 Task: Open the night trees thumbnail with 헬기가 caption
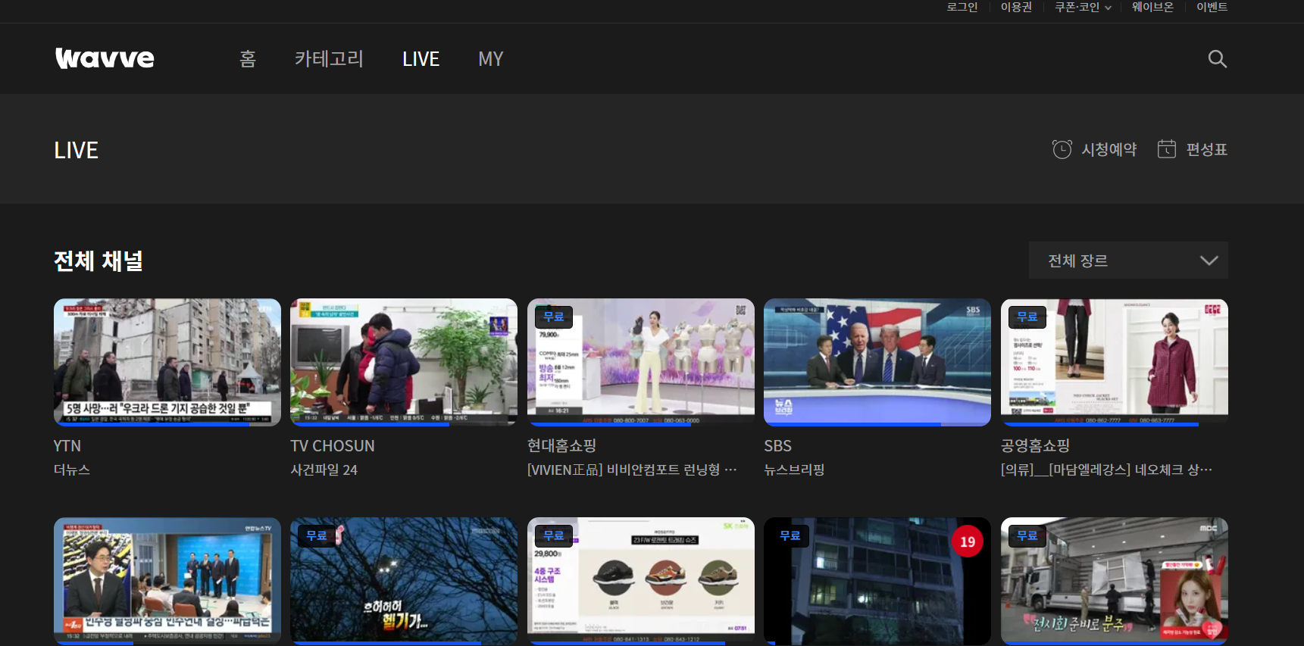tap(404, 581)
